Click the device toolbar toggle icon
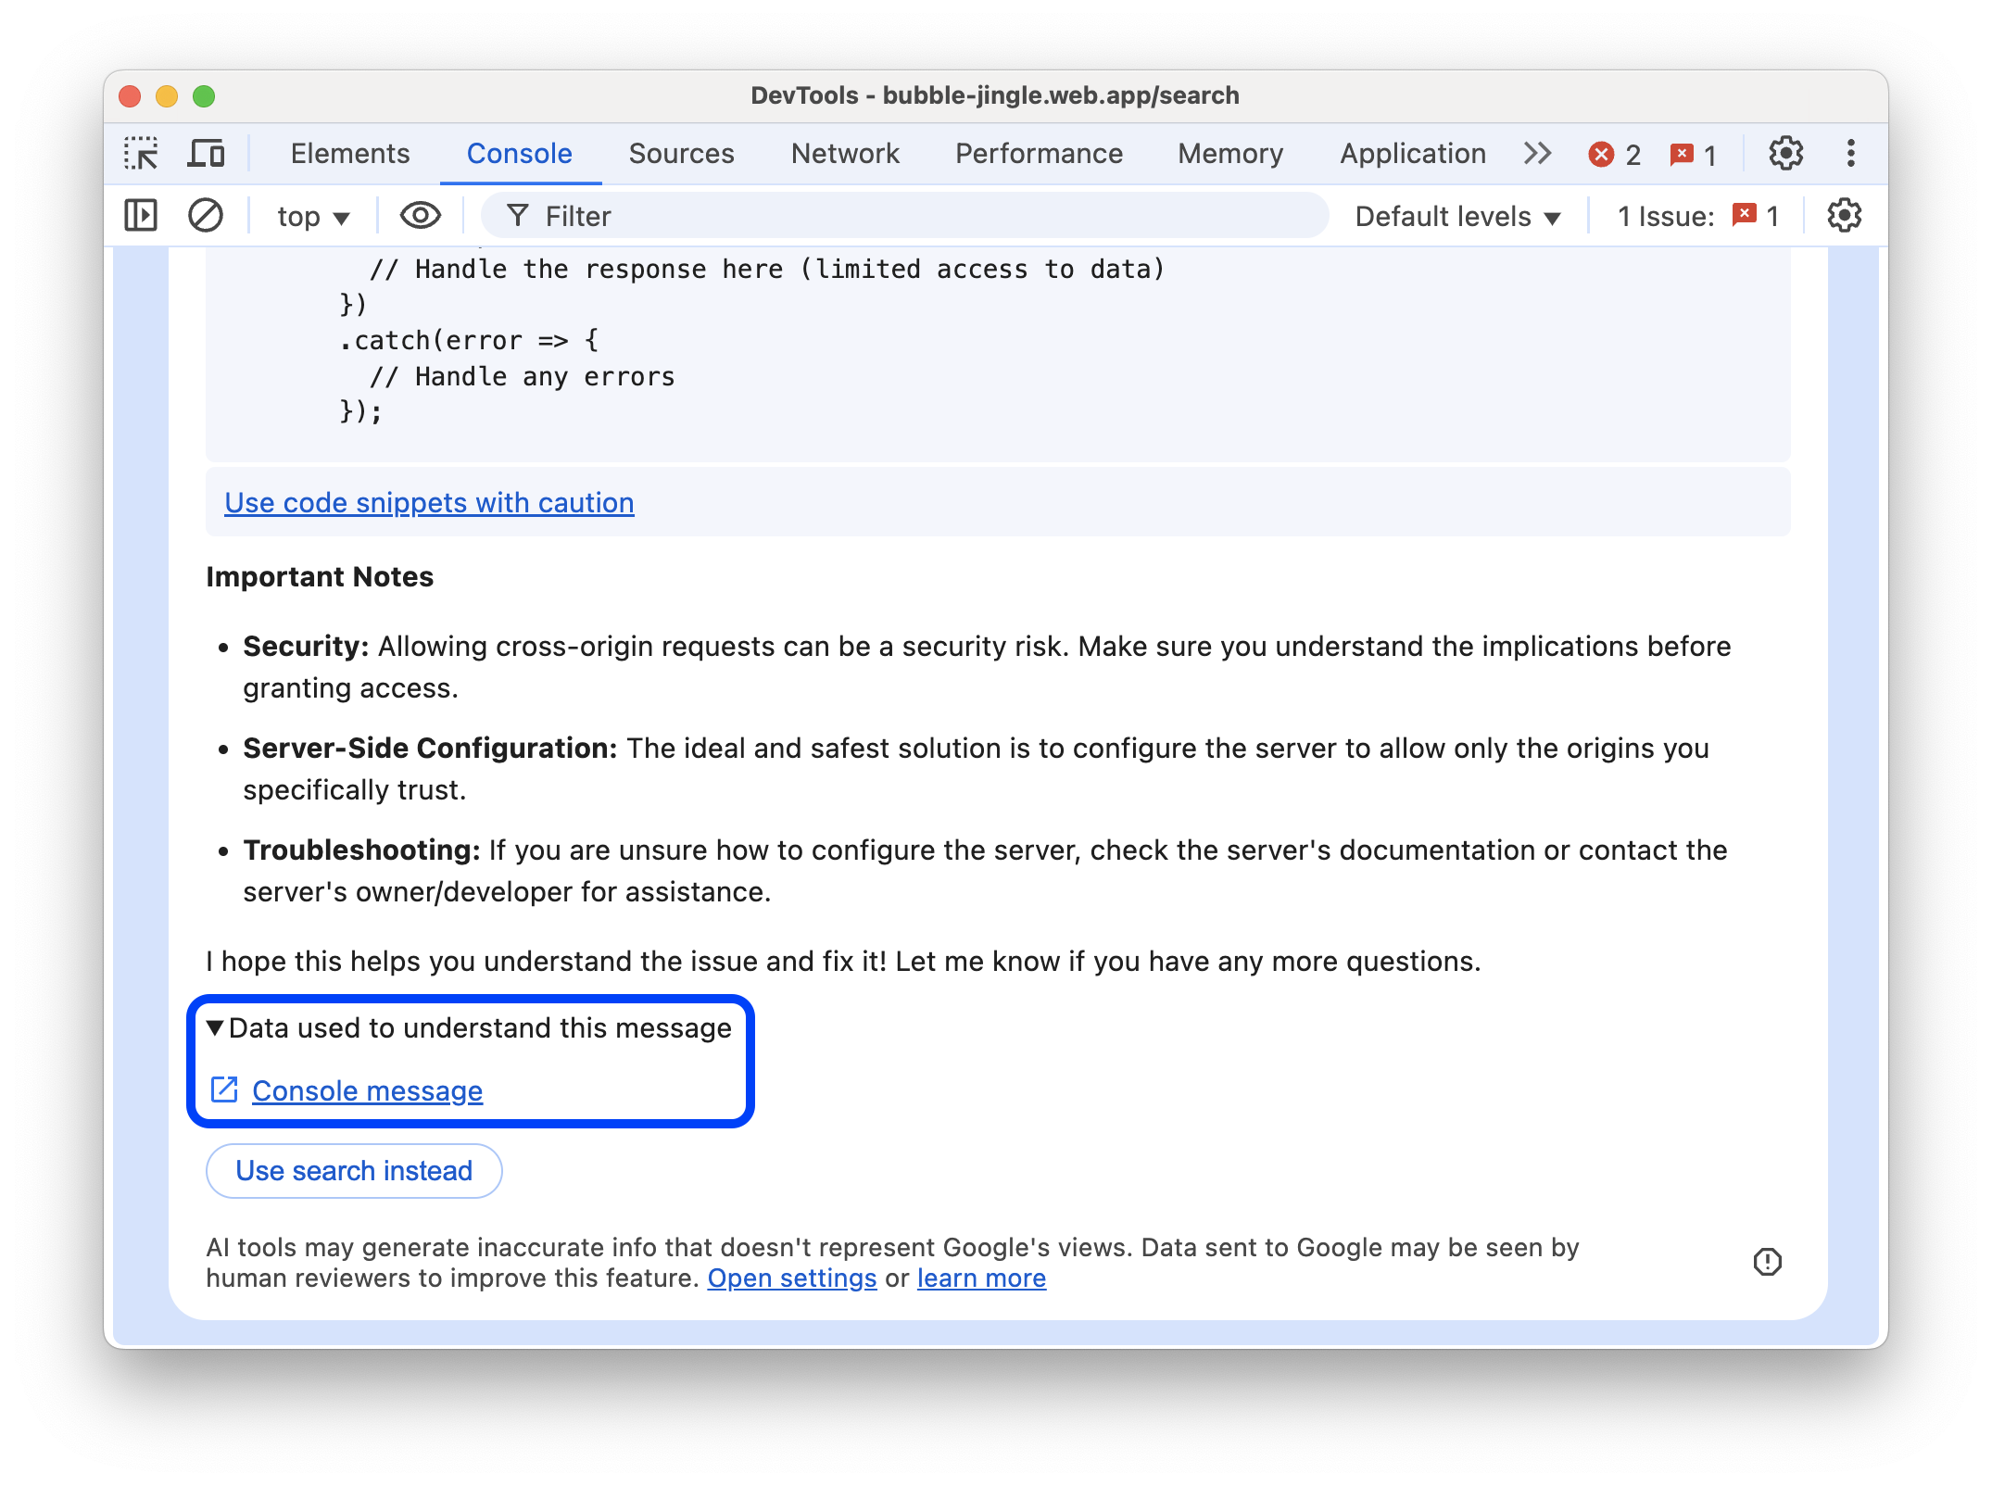This screenshot has width=1992, height=1486. click(x=206, y=153)
